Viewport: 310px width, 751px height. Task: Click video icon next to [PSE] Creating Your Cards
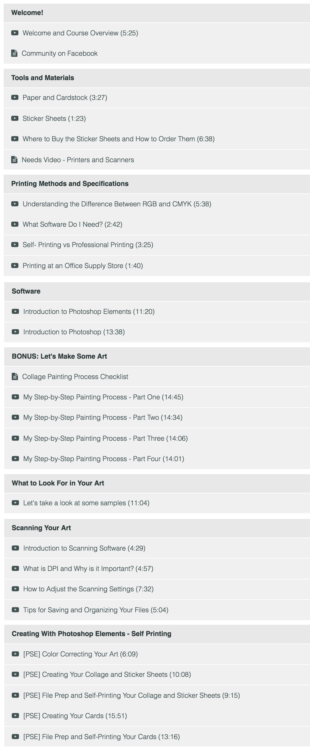[16, 716]
